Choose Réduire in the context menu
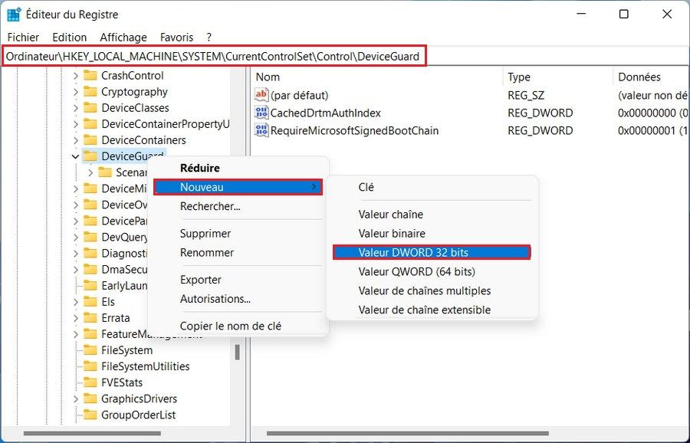Screen dimensions: 690x443 [x=238, y=168]
